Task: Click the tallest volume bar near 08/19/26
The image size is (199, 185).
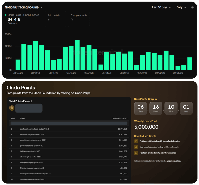Action: (x=77, y=55)
